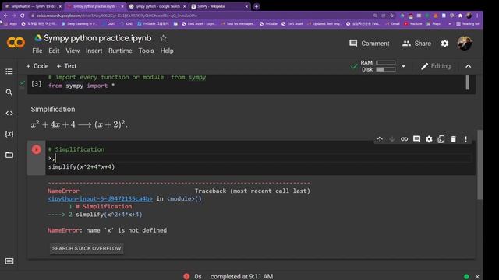499x280 pixels.
Task: Switch to the Simplification SymPy docs tab
Action: click(x=33, y=6)
